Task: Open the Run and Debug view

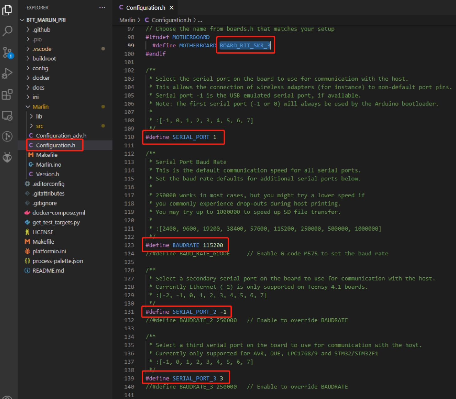Action: 7,73
